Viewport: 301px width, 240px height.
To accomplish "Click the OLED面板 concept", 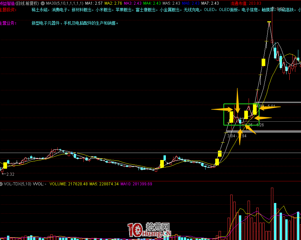I will point(228,10).
